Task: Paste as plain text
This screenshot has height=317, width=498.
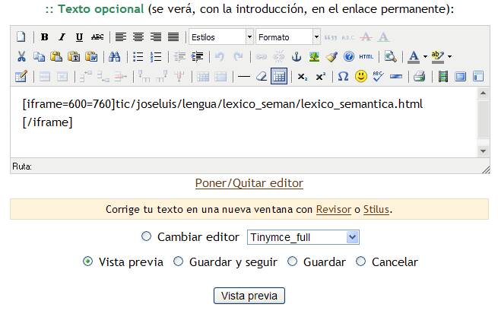Action: [x=74, y=57]
